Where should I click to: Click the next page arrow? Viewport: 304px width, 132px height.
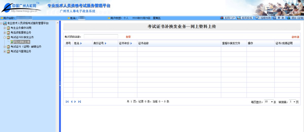tap(75, 101)
